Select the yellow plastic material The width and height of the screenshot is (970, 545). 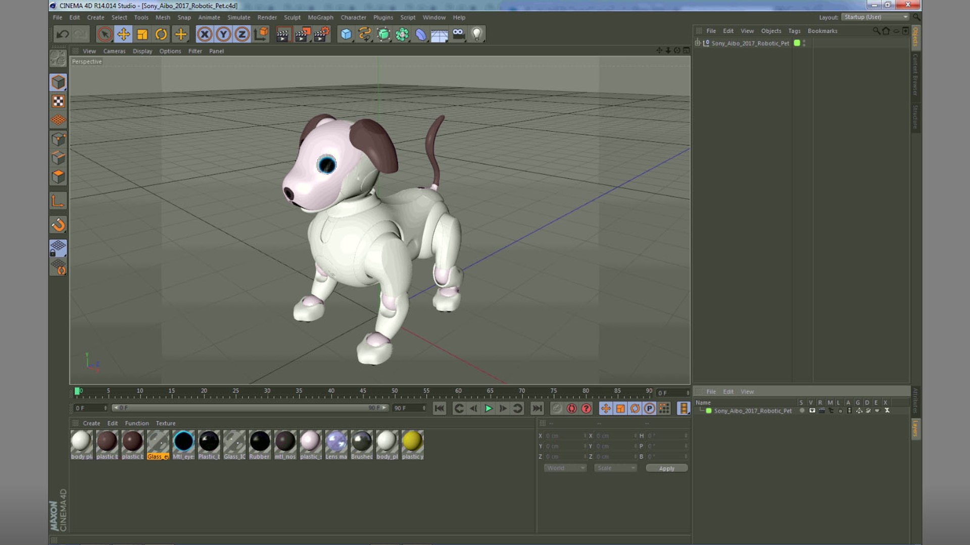click(x=413, y=445)
